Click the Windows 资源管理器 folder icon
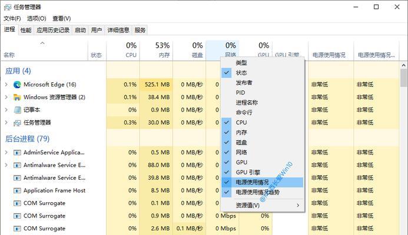The image size is (408, 235). tap(17, 97)
